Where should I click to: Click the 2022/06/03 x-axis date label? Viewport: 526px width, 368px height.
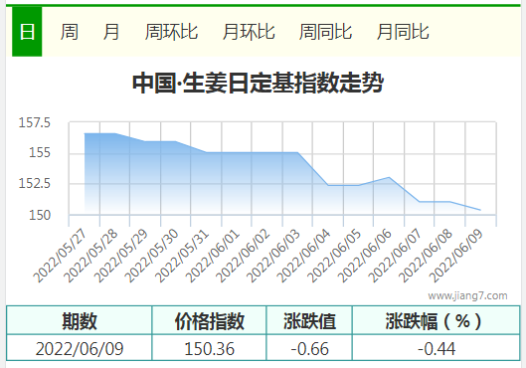click(272, 256)
